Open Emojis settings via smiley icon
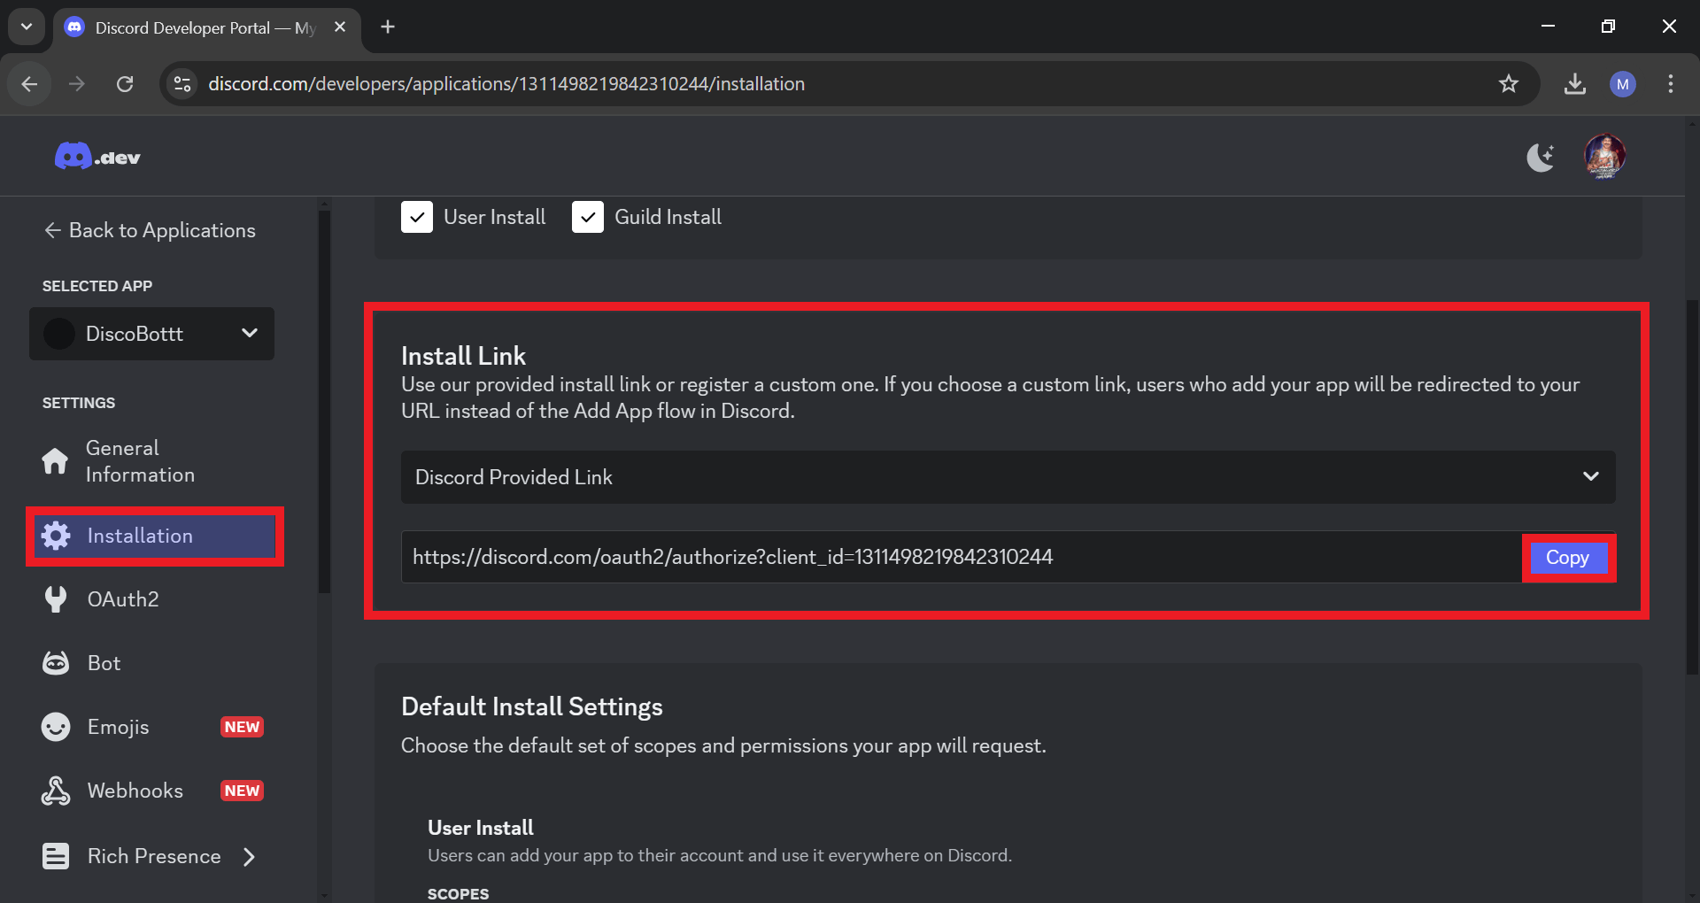This screenshot has width=1700, height=903. tap(56, 726)
